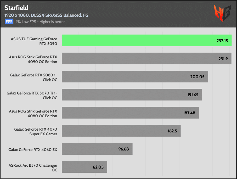Click the 231.9 value
Screen dimensions: 237x179
[223, 59]
